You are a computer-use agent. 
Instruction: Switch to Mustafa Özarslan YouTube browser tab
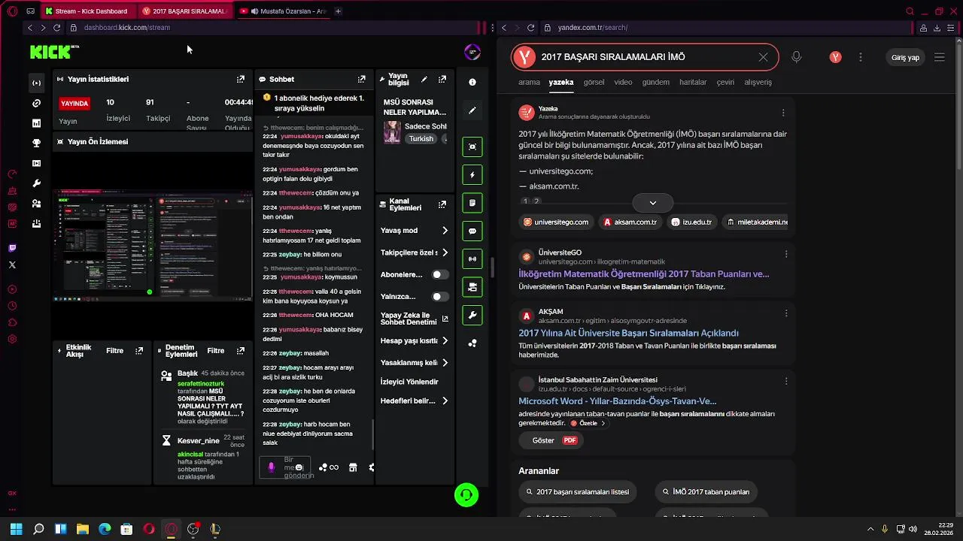point(284,11)
